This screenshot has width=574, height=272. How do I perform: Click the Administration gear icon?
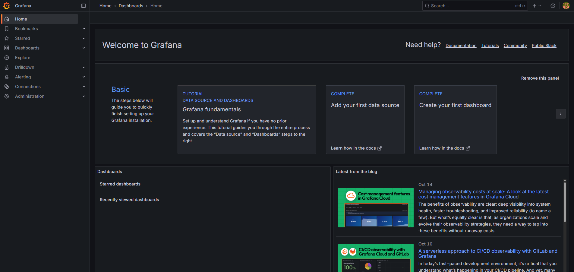point(7,96)
